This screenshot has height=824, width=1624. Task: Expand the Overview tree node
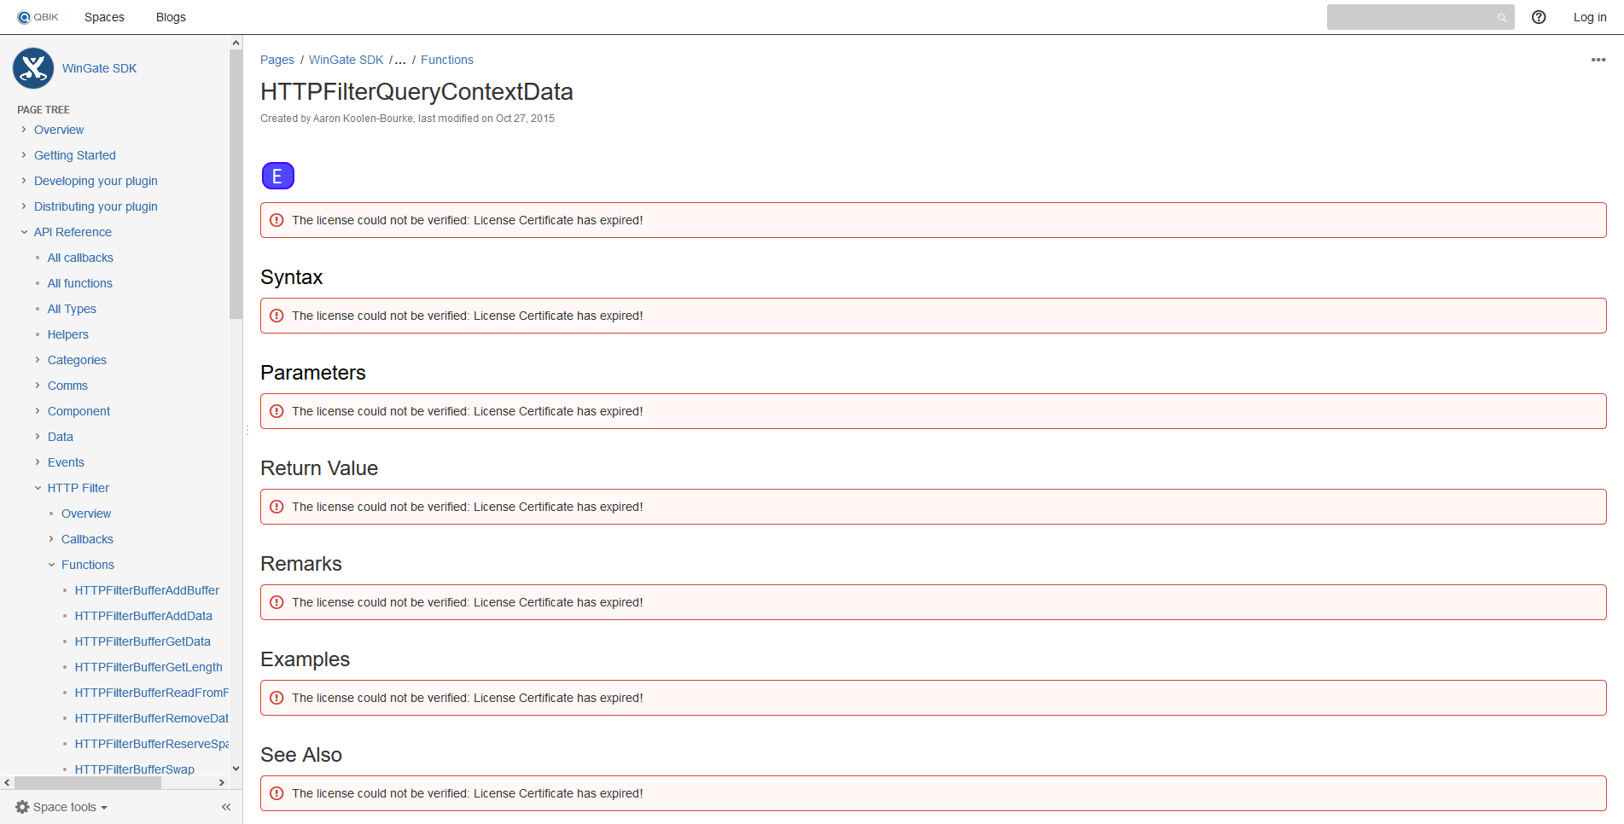[x=24, y=130]
